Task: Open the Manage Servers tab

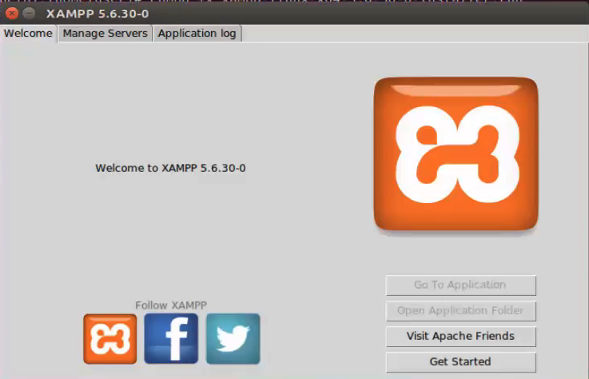Action: [105, 34]
